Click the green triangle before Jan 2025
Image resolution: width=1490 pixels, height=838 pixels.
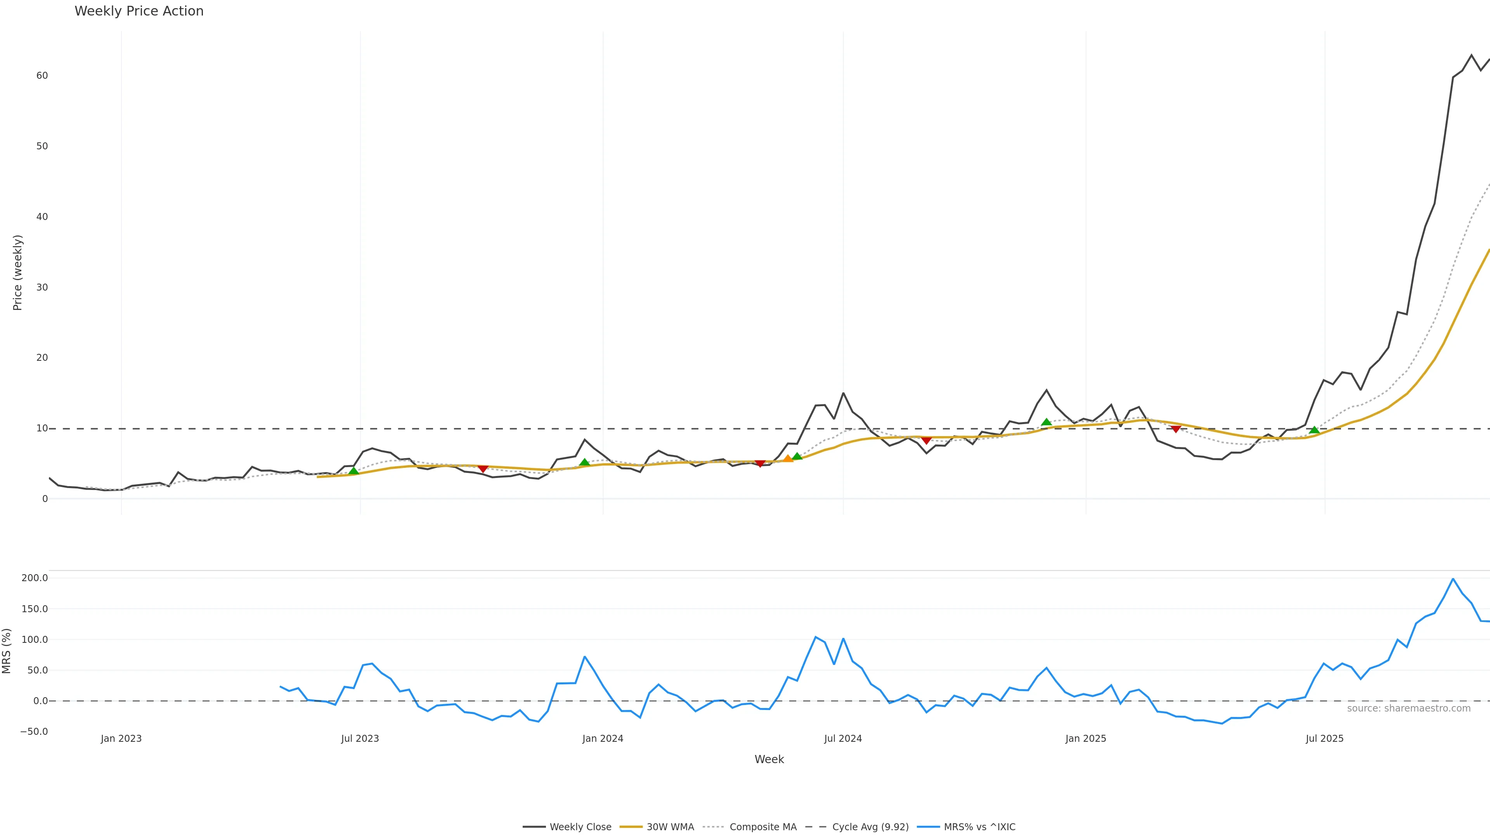pos(1046,422)
